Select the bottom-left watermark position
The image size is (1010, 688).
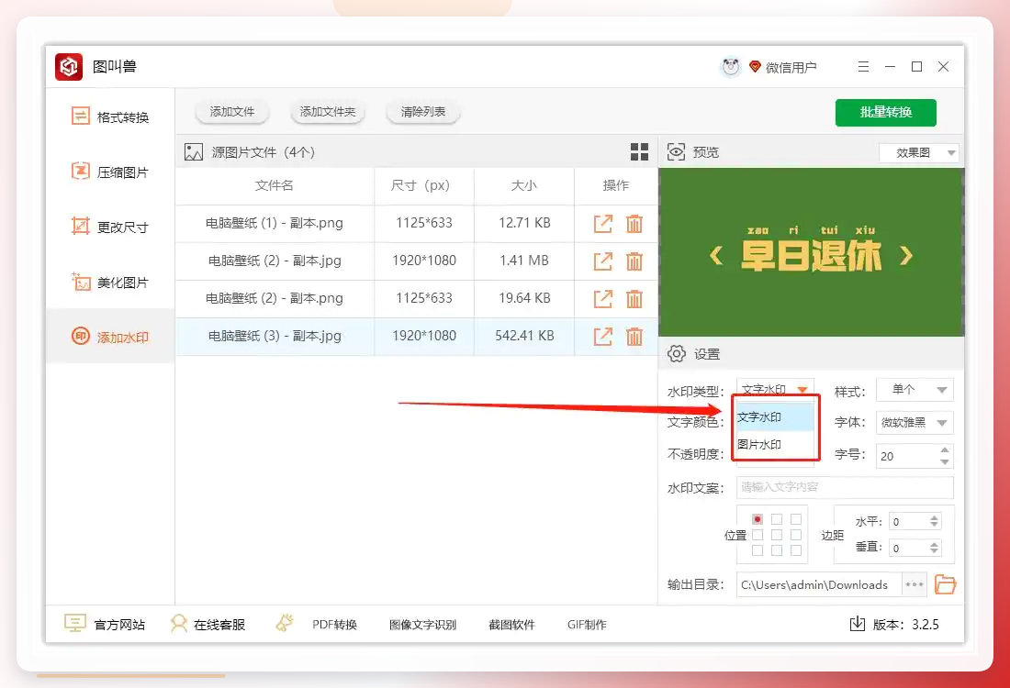(x=757, y=550)
